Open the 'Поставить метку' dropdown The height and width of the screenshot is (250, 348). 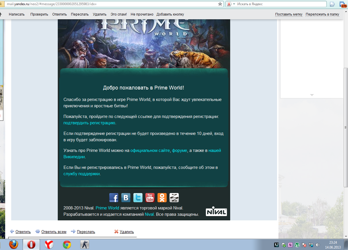pos(289,14)
